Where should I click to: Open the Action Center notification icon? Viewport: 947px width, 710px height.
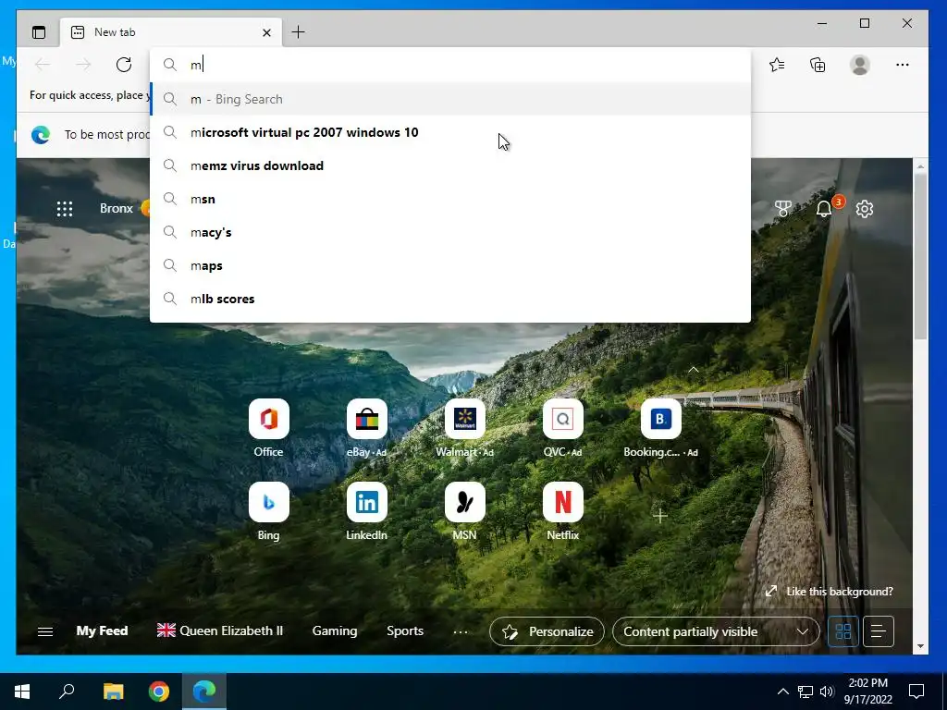pyautogui.click(x=916, y=692)
